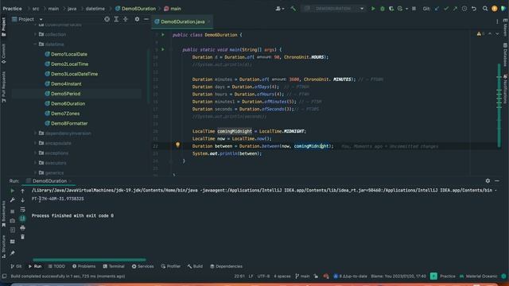This screenshot has width=509, height=286.
Task: Click LF line separator in status bar
Action: coord(251,276)
